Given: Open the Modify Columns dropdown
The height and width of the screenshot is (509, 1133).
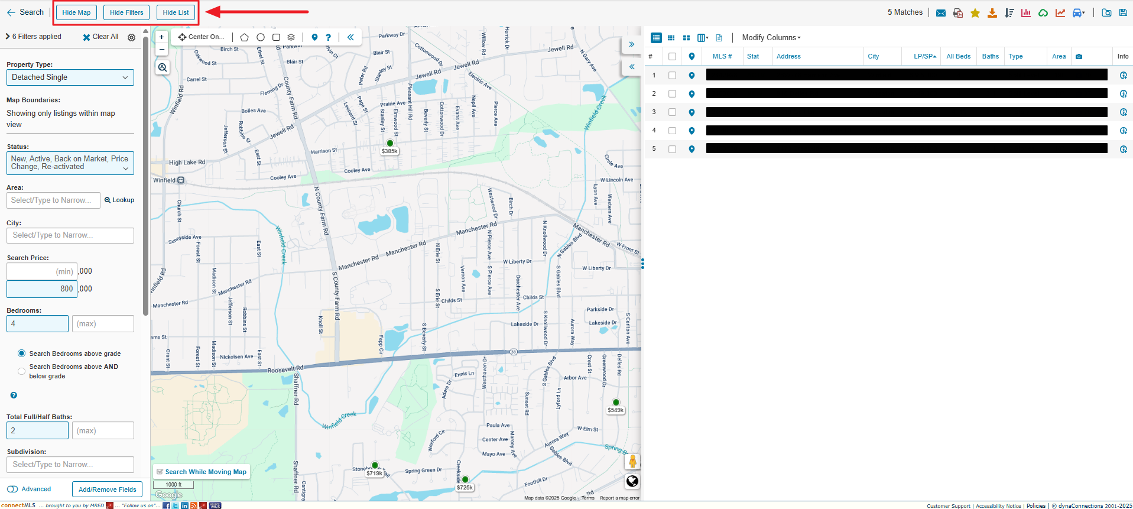Looking at the screenshot, I should (x=771, y=38).
